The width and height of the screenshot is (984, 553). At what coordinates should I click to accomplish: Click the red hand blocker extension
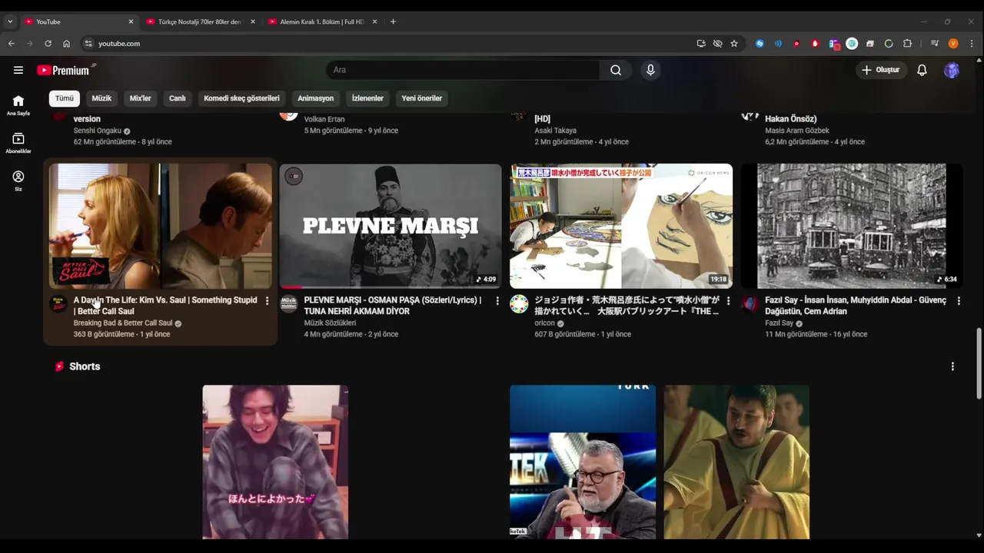pos(815,44)
